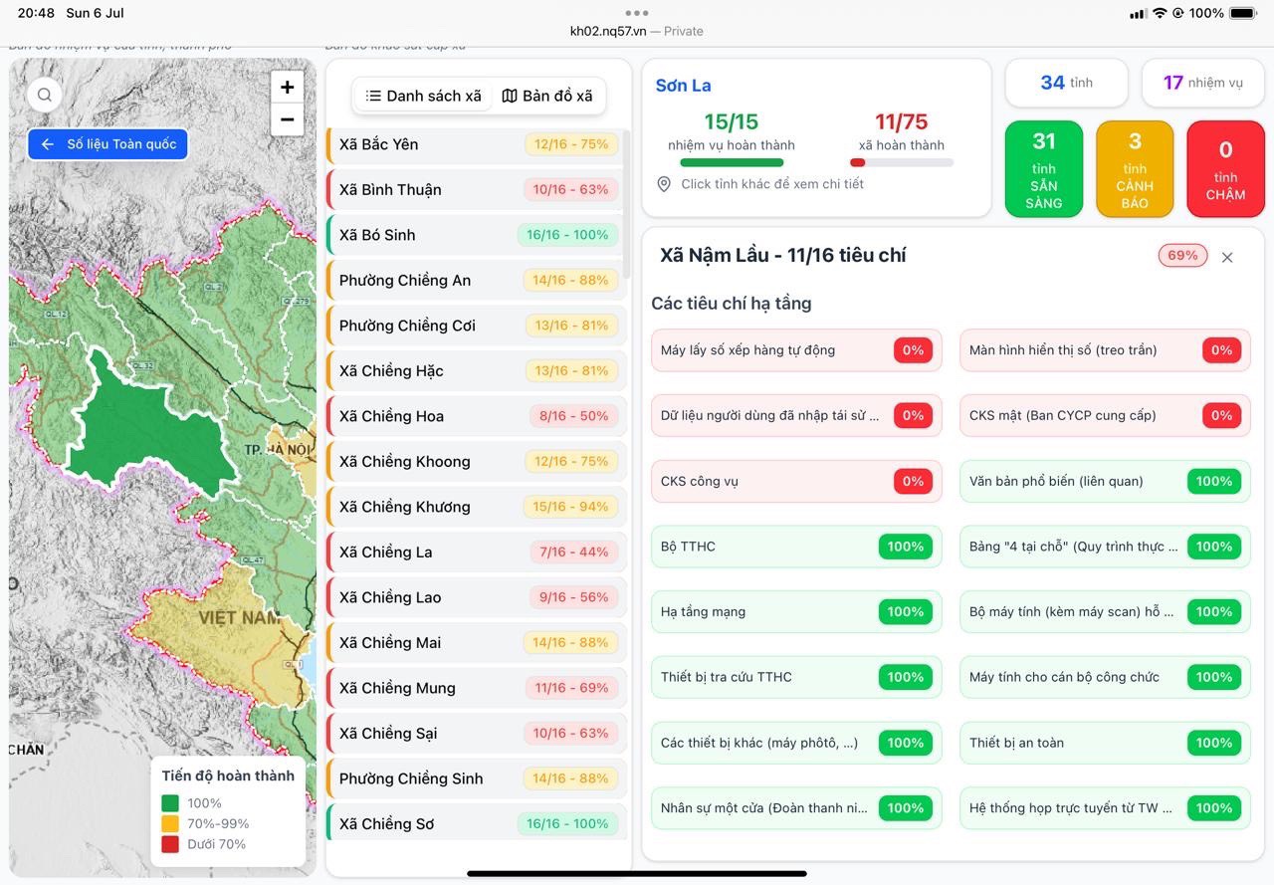
Task: Click the map search magnifier icon
Action: click(x=45, y=96)
